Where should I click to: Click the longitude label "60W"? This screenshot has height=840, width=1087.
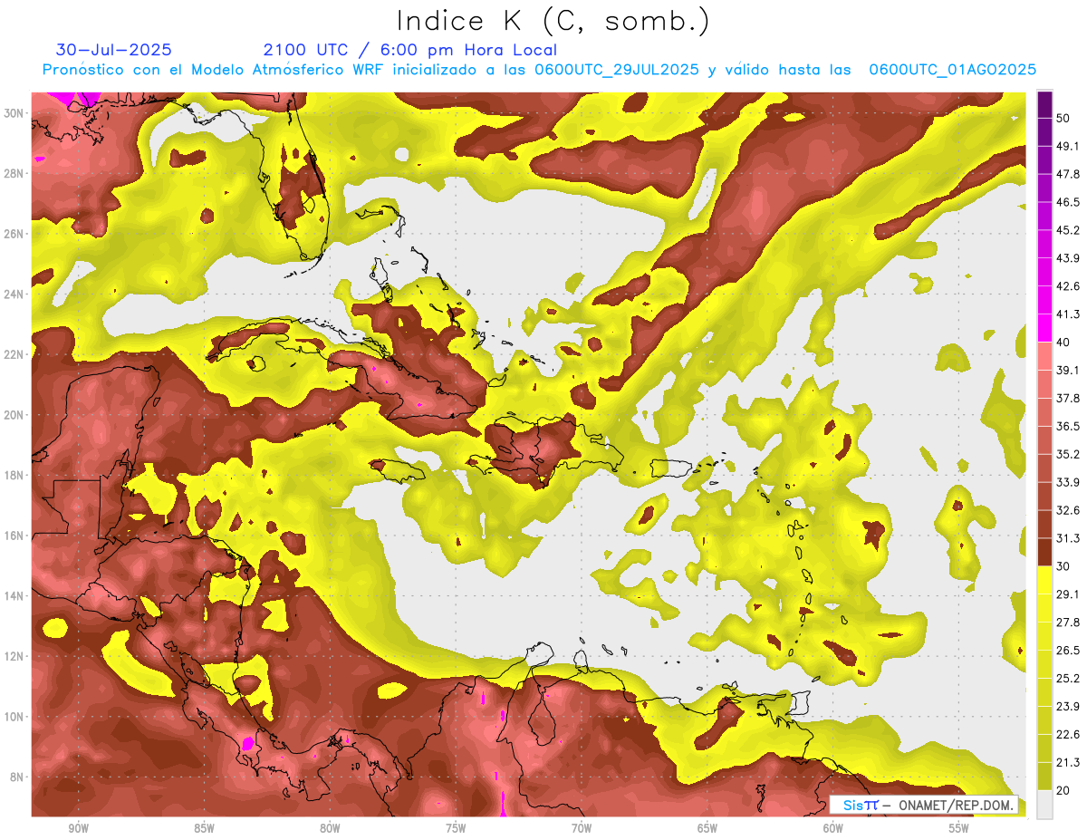[x=833, y=829]
